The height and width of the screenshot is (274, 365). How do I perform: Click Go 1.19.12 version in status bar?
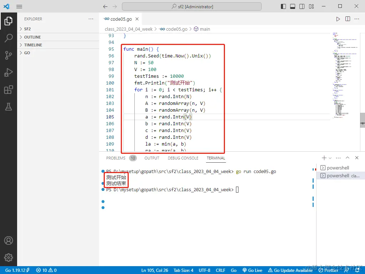click(x=17, y=270)
